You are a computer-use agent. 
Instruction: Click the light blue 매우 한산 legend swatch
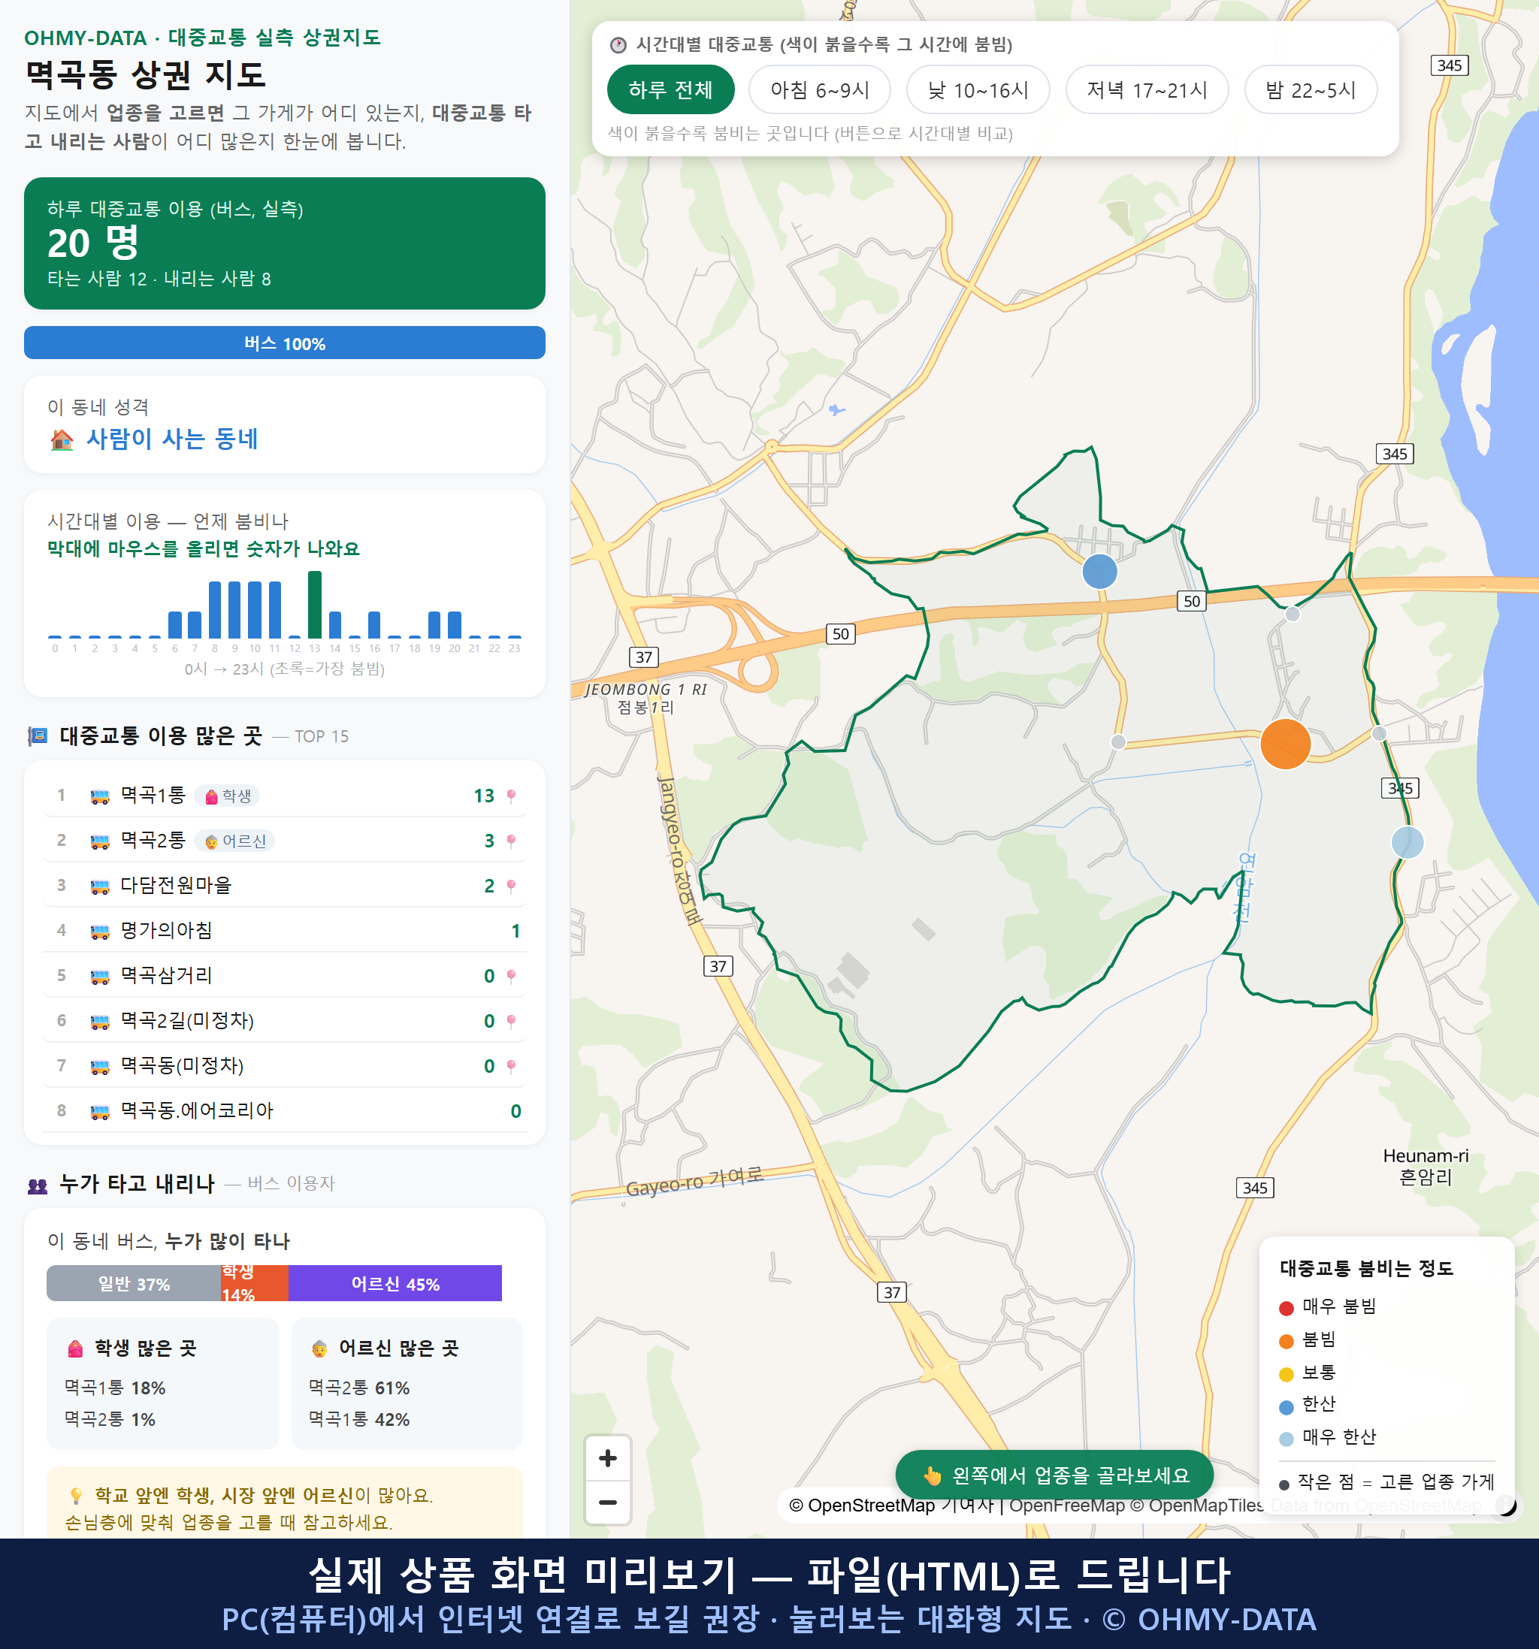coord(1287,1439)
